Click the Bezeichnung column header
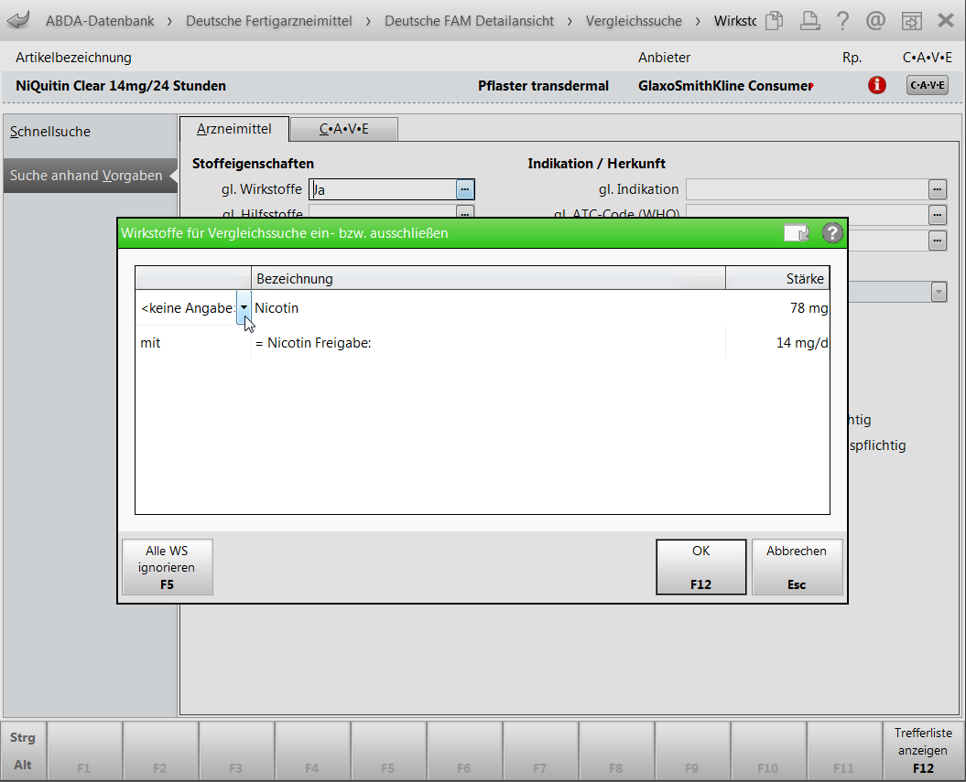Screen dimensions: 966x782 pyautogui.click(x=489, y=279)
